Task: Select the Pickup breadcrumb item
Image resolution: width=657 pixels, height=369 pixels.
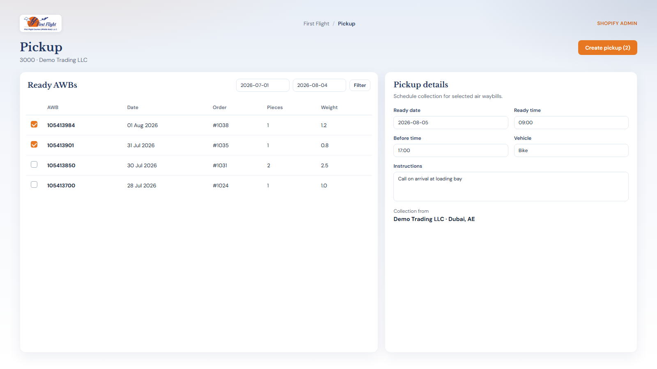Action: (347, 24)
